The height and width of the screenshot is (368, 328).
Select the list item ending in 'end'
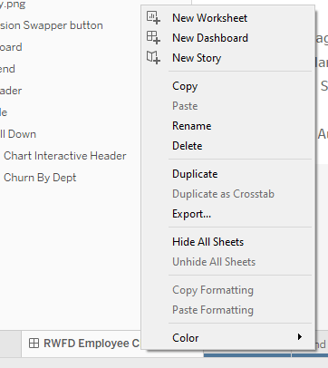tap(7, 69)
